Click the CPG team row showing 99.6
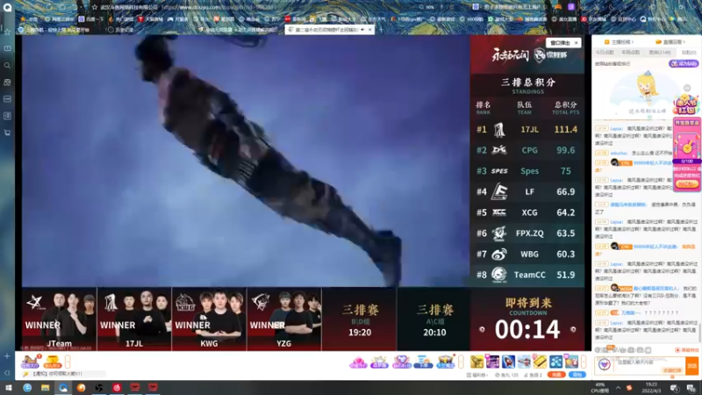 (x=527, y=150)
